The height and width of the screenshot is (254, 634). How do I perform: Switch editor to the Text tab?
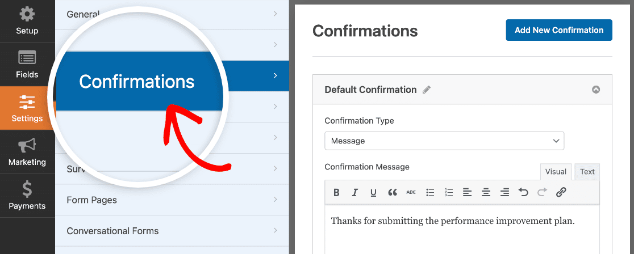click(x=587, y=172)
